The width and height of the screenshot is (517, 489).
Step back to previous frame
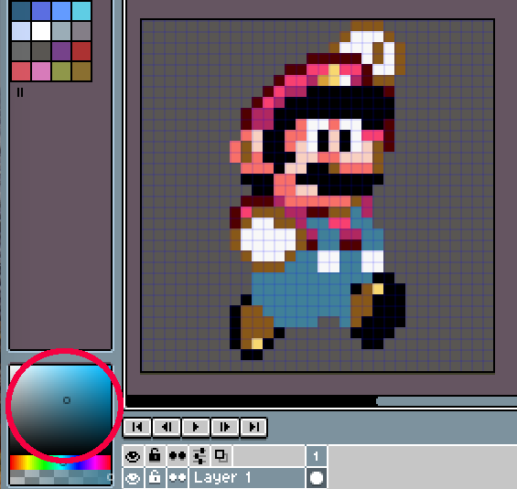pos(167,427)
